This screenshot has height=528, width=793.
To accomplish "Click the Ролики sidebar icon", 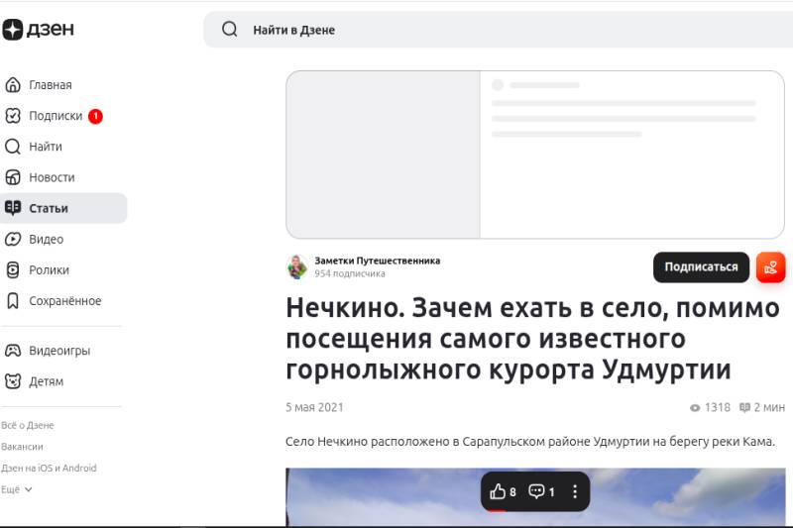I will click(x=13, y=269).
